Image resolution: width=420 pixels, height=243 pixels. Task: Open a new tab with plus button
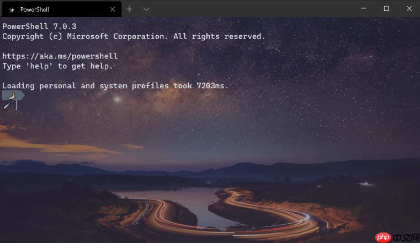pyautogui.click(x=129, y=9)
